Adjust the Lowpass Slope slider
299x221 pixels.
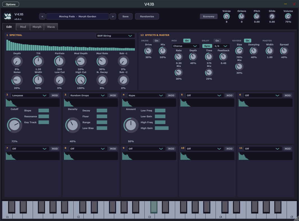(x=44, y=111)
